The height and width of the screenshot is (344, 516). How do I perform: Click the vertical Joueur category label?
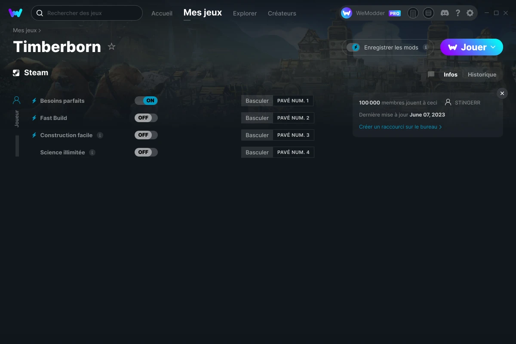[17, 118]
